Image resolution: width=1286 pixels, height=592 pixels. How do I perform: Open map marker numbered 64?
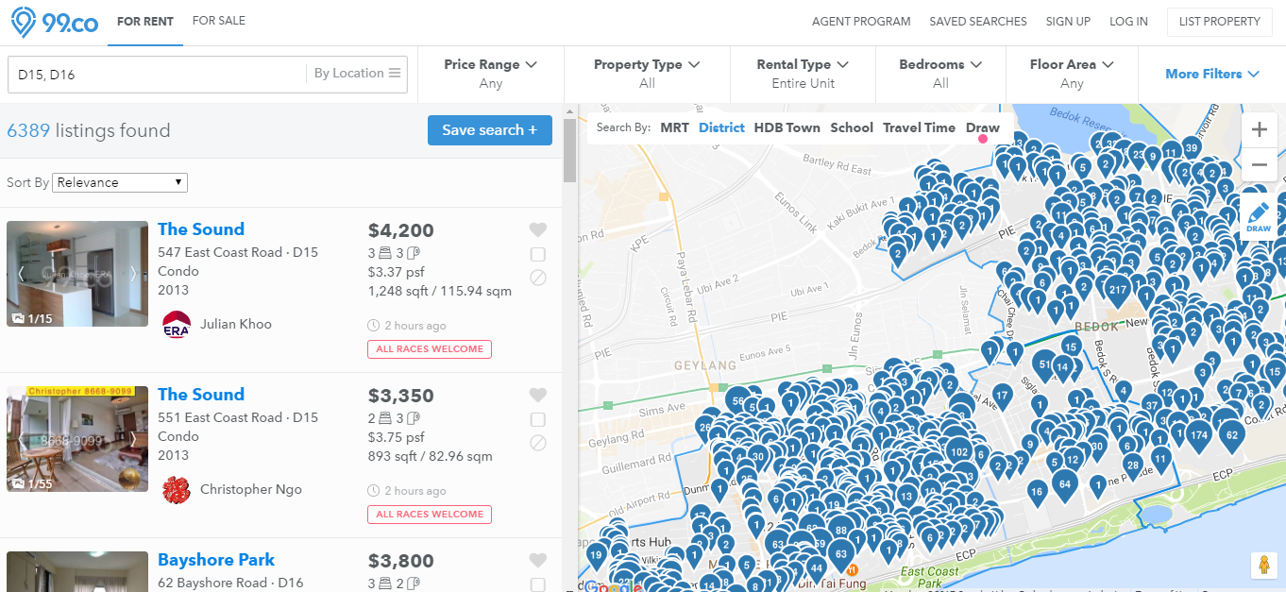(x=1065, y=484)
